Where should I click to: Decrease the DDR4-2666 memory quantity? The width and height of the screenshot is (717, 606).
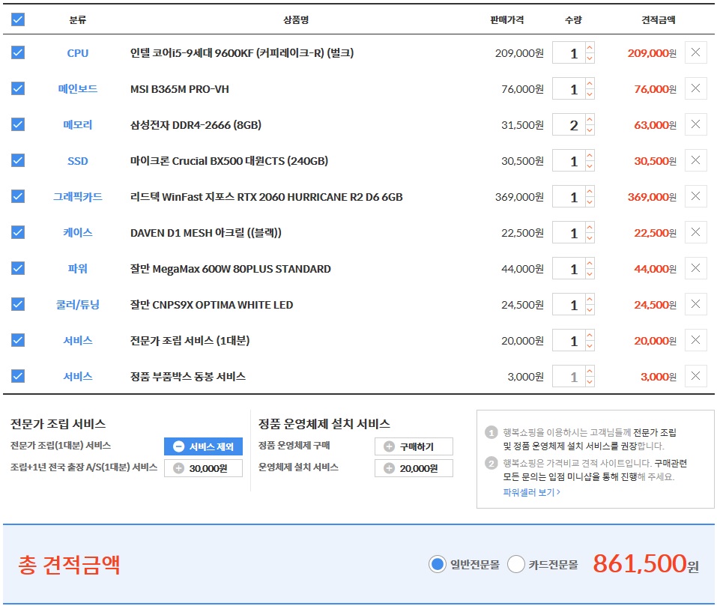[590, 130]
